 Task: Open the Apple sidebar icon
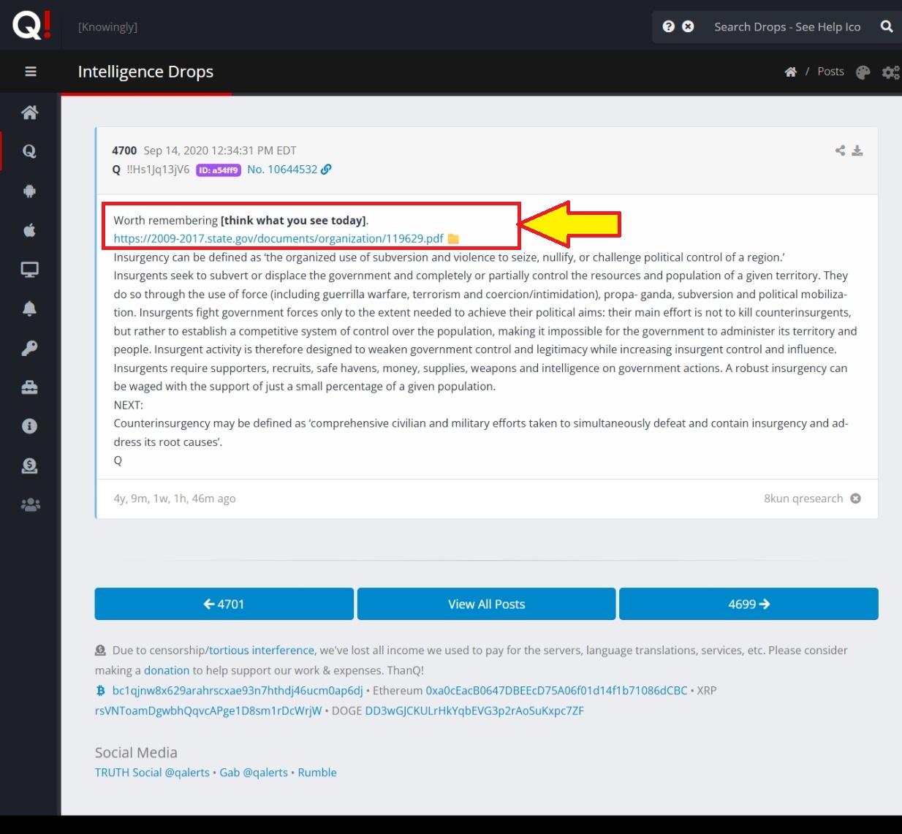click(x=30, y=230)
